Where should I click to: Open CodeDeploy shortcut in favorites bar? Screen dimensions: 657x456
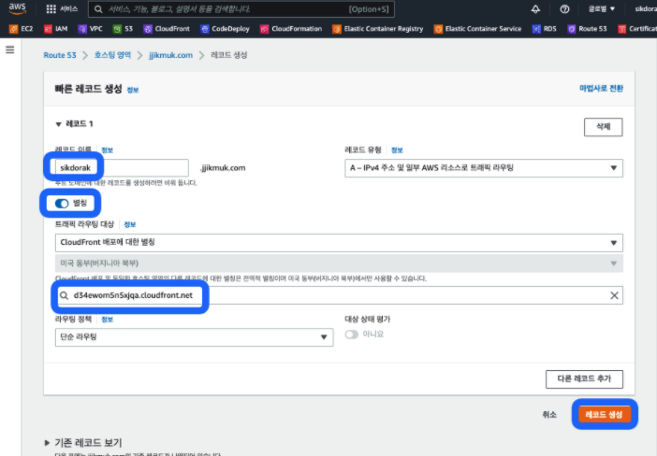[225, 29]
